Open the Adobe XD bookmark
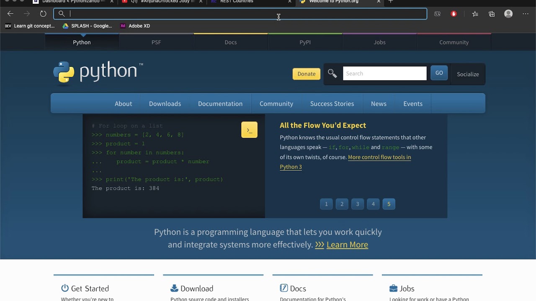The image size is (536, 301). [x=135, y=26]
